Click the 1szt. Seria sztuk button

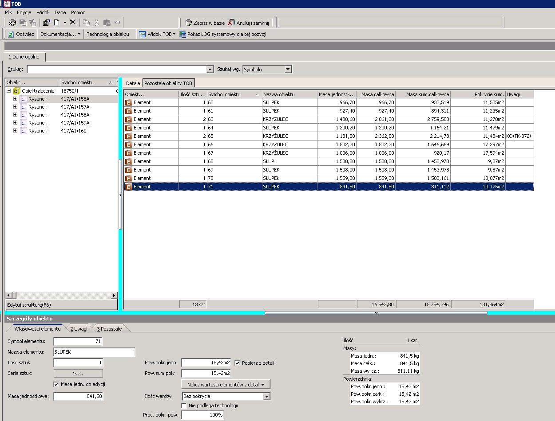[x=78, y=374]
